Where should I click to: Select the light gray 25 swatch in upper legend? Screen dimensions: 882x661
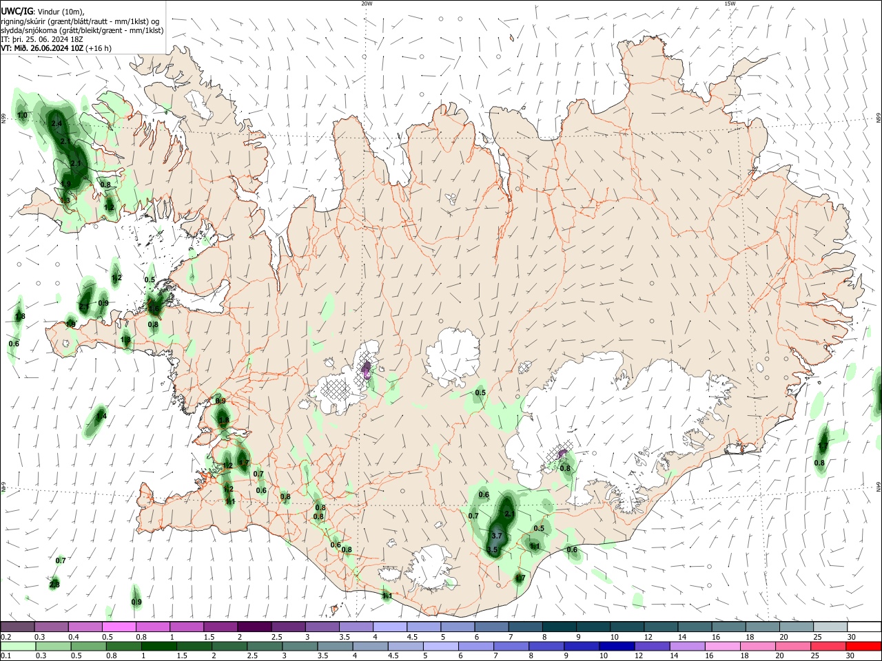[830, 627]
